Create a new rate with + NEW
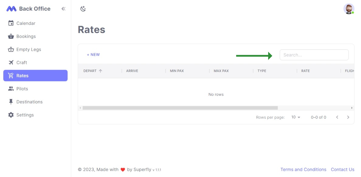This screenshot has width=361, height=177. tap(93, 55)
